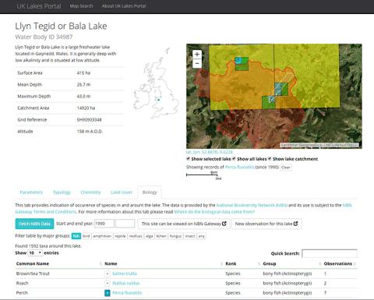
Task: Go to UK Lakes Portal home
Action: coord(39,6)
